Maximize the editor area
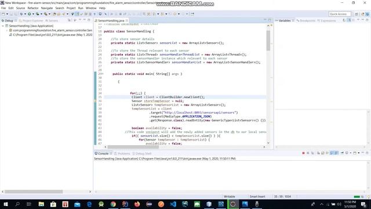Viewport: 371px width, 209px height. click(270, 20)
